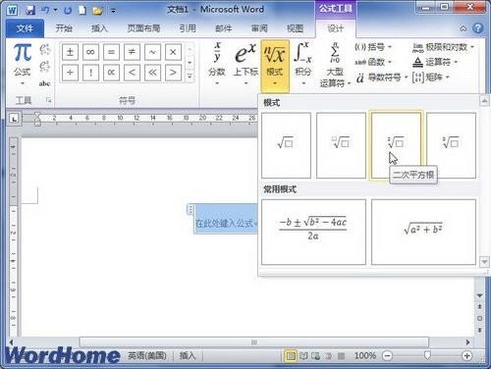Insert the not-equal ≠ symbol

[x=132, y=52]
